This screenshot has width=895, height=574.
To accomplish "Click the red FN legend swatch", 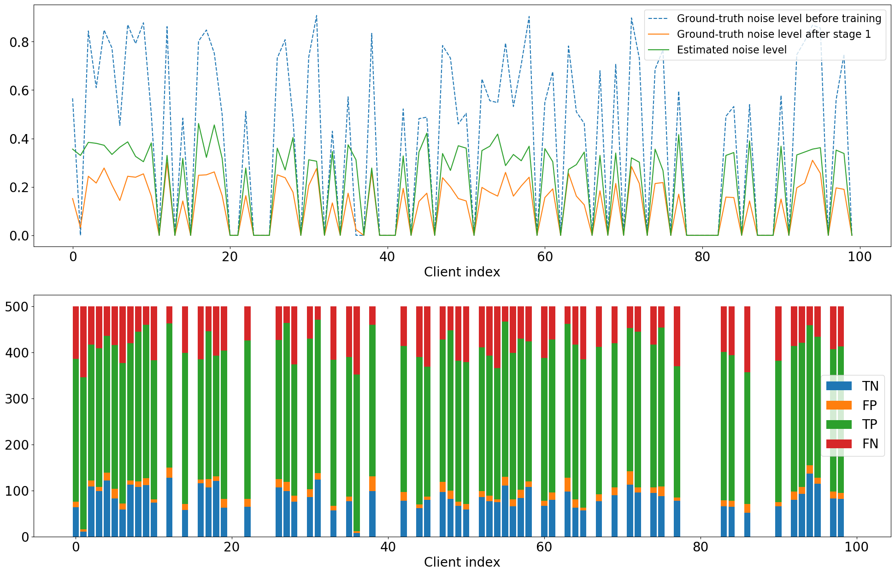I will (839, 444).
